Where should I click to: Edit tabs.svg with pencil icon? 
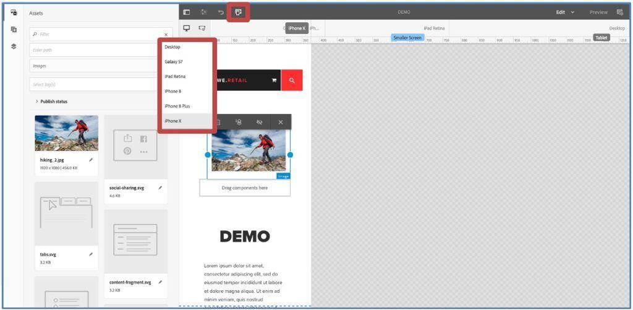(91, 255)
